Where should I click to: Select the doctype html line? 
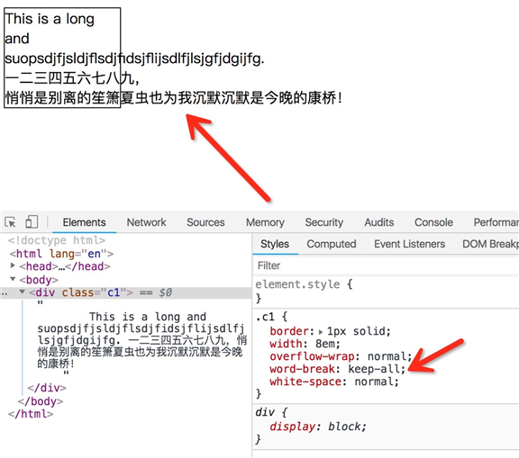coord(57,240)
